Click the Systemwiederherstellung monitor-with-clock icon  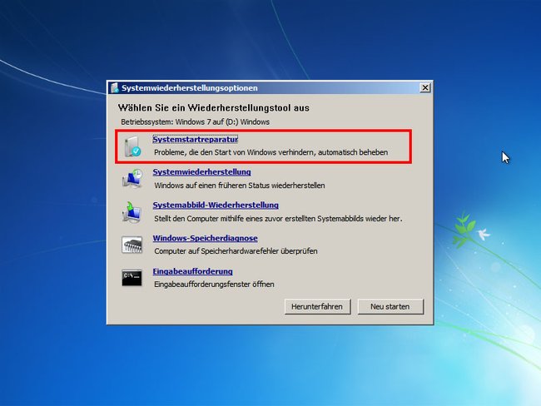[x=132, y=179]
